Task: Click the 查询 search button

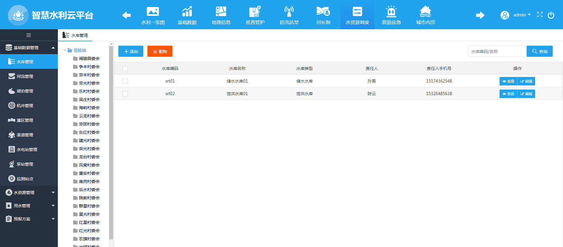Action: (x=540, y=51)
